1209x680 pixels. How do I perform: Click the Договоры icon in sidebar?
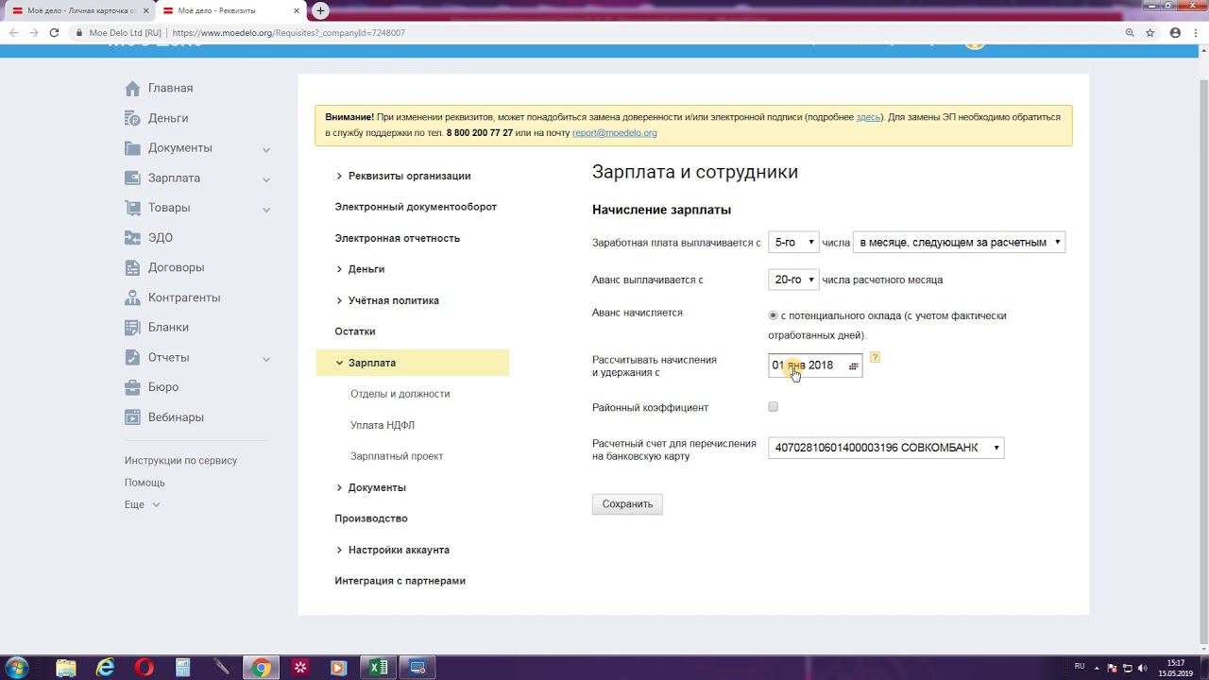coord(132,267)
